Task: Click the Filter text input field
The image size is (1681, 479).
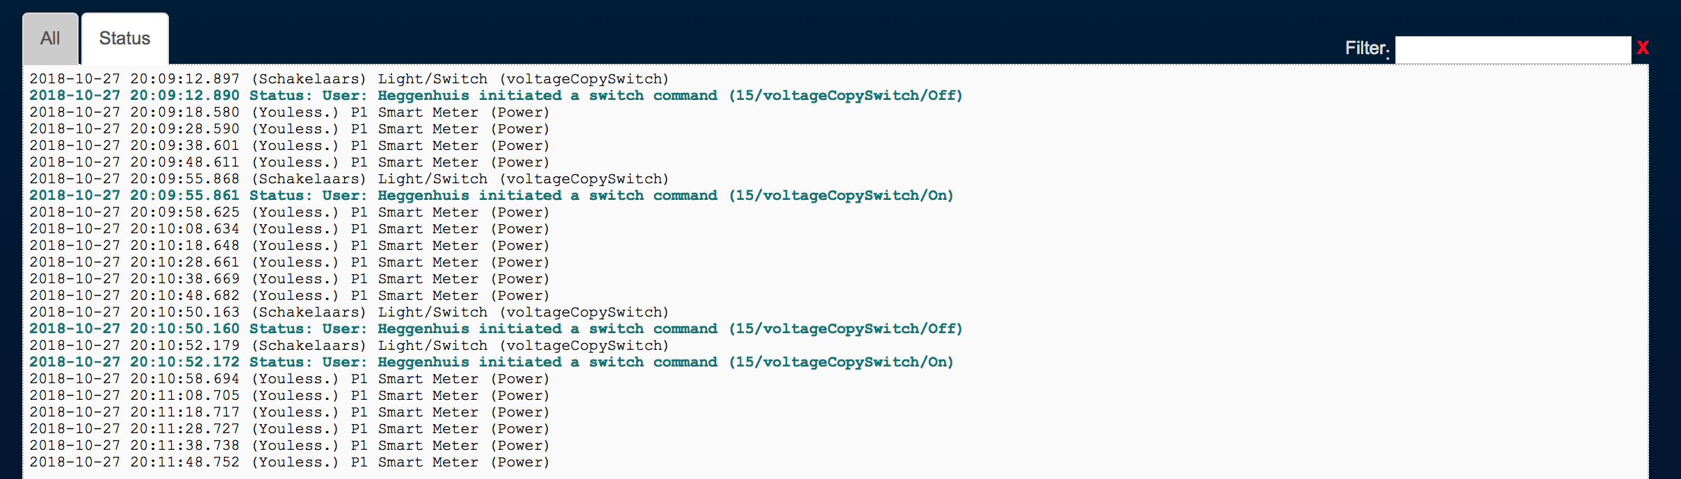Action: click(x=1512, y=49)
